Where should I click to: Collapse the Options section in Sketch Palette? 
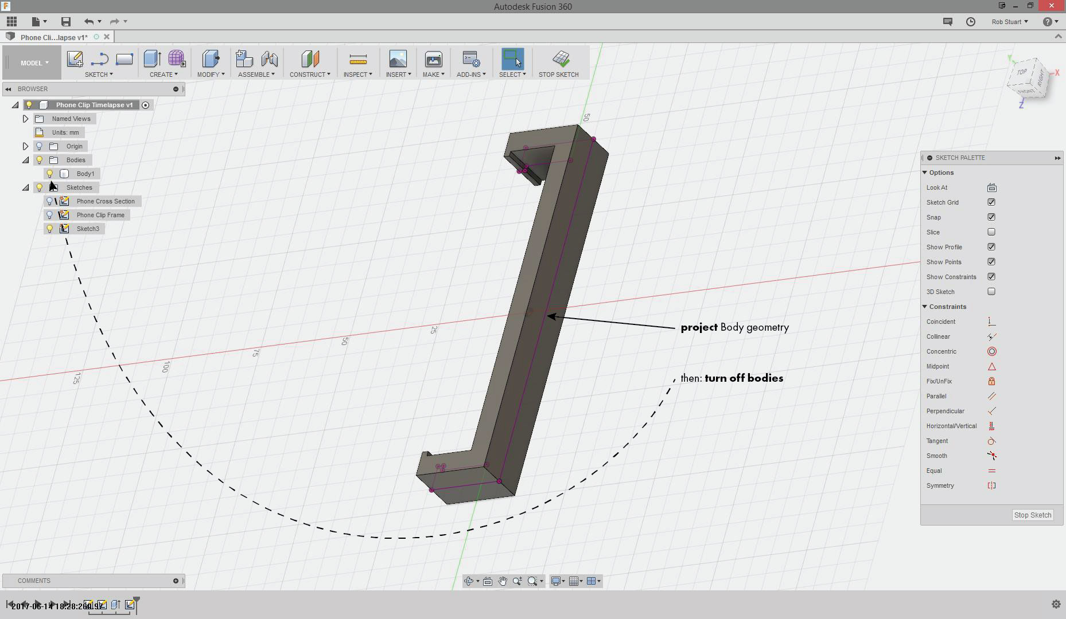point(925,173)
